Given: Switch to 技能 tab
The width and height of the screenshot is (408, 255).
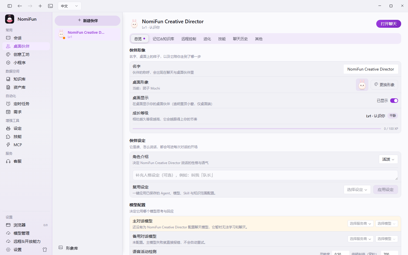Looking at the screenshot, I should click(222, 39).
